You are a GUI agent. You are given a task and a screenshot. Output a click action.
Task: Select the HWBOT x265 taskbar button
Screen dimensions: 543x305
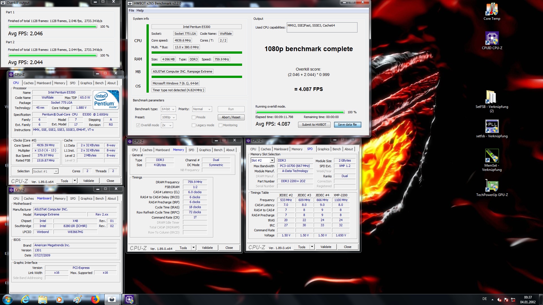point(112,299)
